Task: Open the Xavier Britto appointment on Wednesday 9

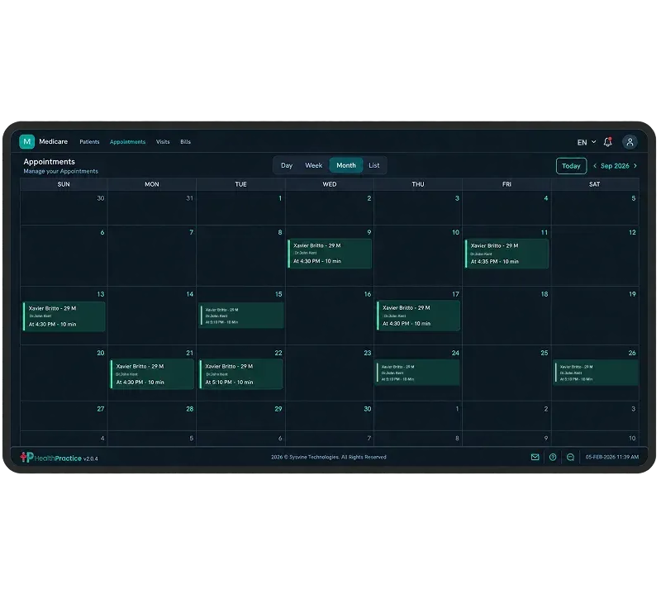Action: pyautogui.click(x=330, y=254)
